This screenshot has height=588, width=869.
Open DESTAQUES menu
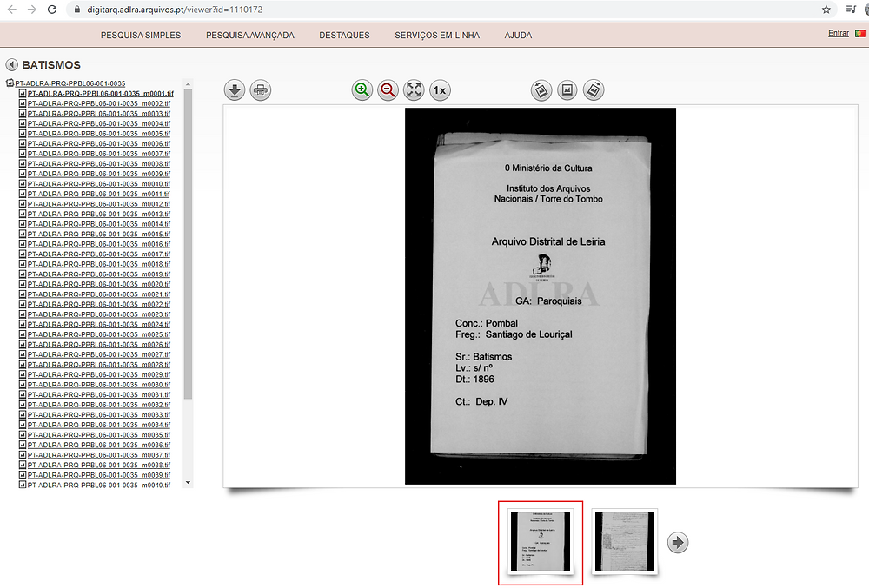pos(344,35)
